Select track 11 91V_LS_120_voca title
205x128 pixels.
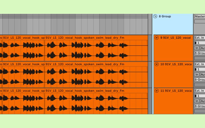(176, 91)
